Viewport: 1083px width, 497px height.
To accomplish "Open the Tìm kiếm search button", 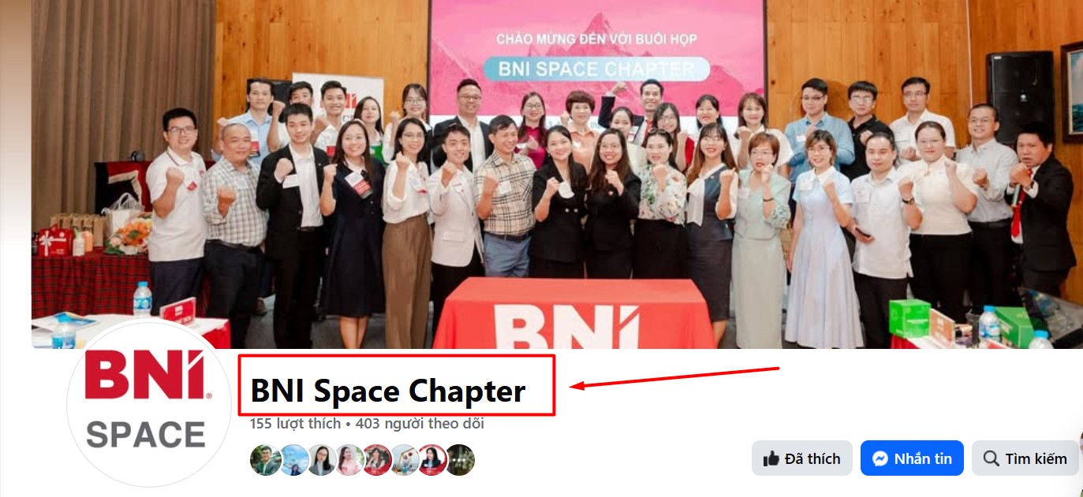I will [x=1025, y=458].
